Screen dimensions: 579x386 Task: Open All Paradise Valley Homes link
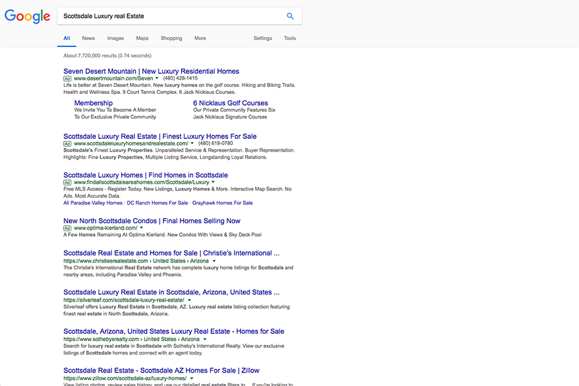click(x=93, y=203)
